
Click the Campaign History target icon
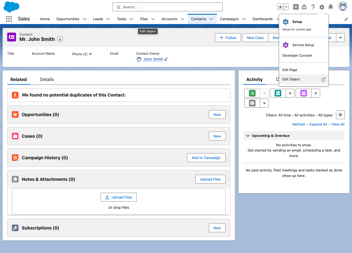pyautogui.click(x=15, y=158)
